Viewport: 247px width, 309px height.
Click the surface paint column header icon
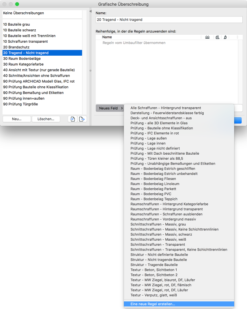(225, 37)
